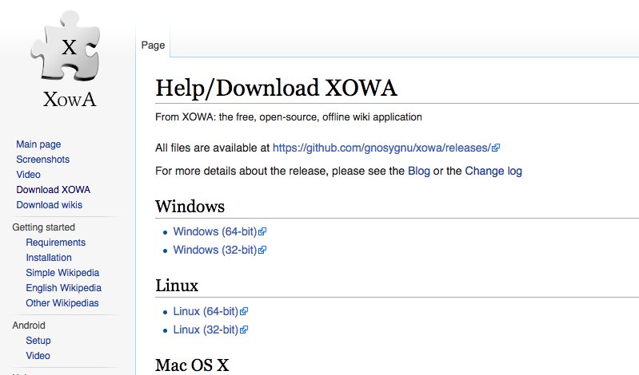639x375 pixels.
Task: Open Screenshots from the sidebar
Action: (x=43, y=160)
